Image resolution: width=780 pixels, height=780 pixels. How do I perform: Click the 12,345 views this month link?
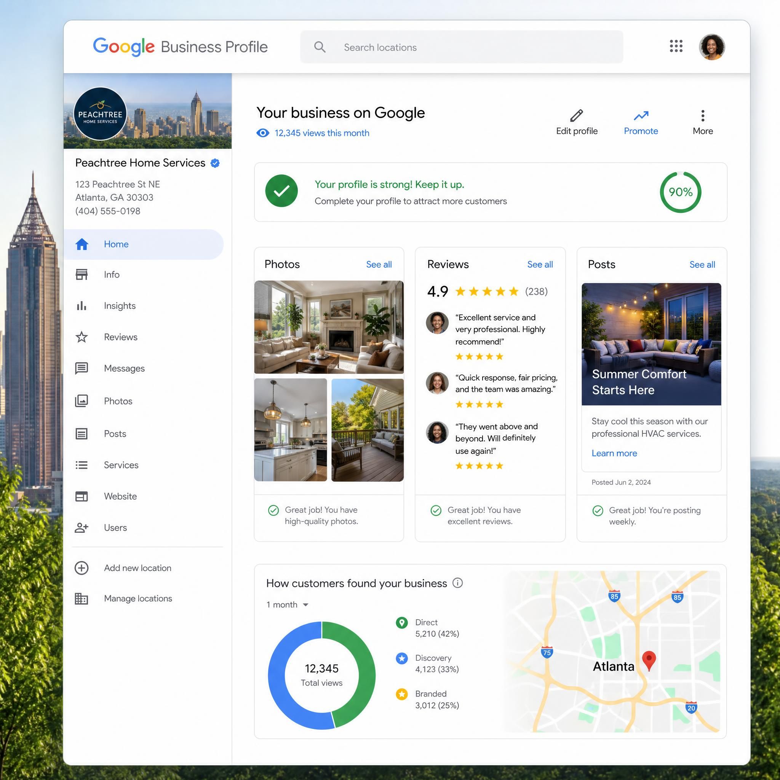coord(322,133)
